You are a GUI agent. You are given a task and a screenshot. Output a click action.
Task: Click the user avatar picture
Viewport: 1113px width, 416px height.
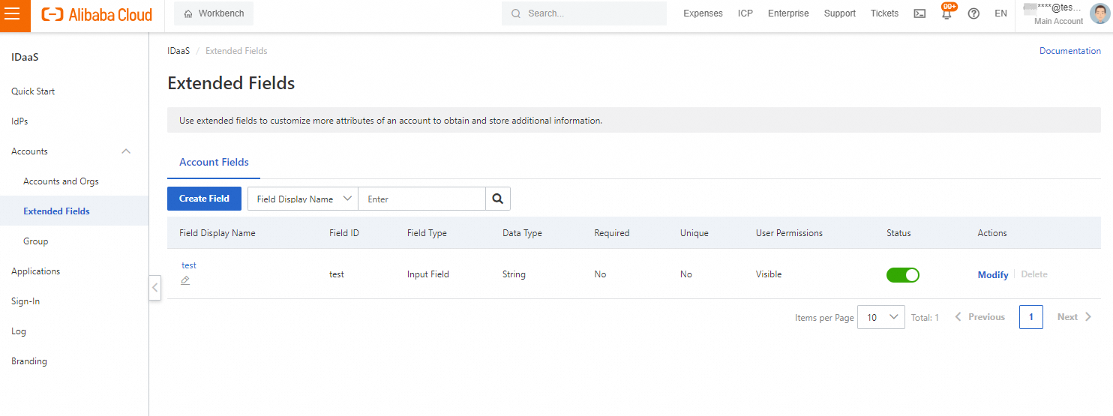[x=1099, y=13]
